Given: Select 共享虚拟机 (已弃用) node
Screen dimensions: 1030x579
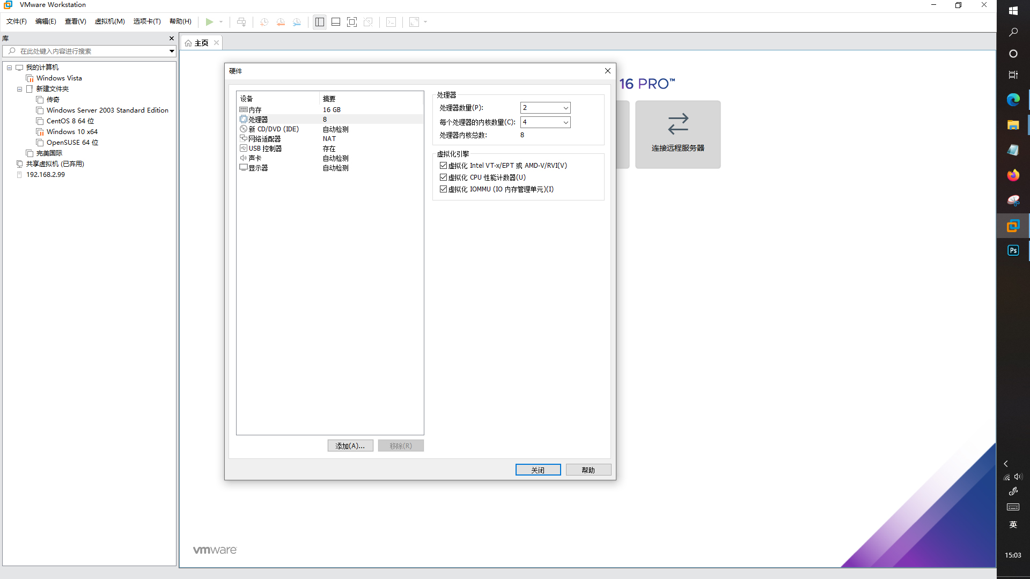Looking at the screenshot, I should coord(55,164).
